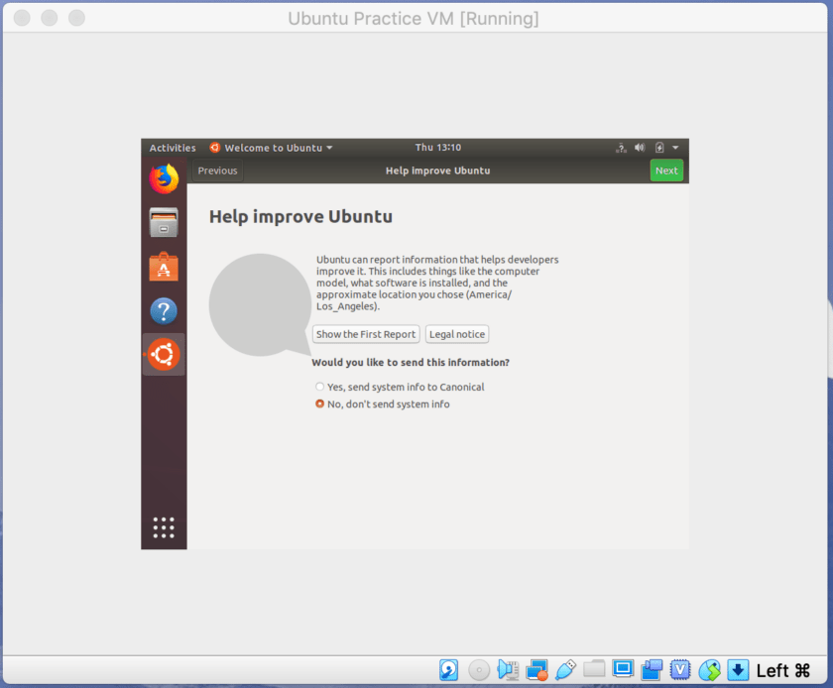Click the USB devices indicator in VM status bar
Image resolution: width=833 pixels, height=688 pixels.
[565, 670]
